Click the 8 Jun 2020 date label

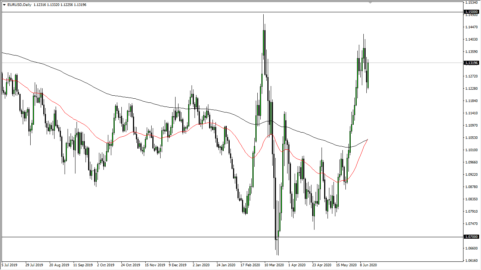click(x=369, y=265)
